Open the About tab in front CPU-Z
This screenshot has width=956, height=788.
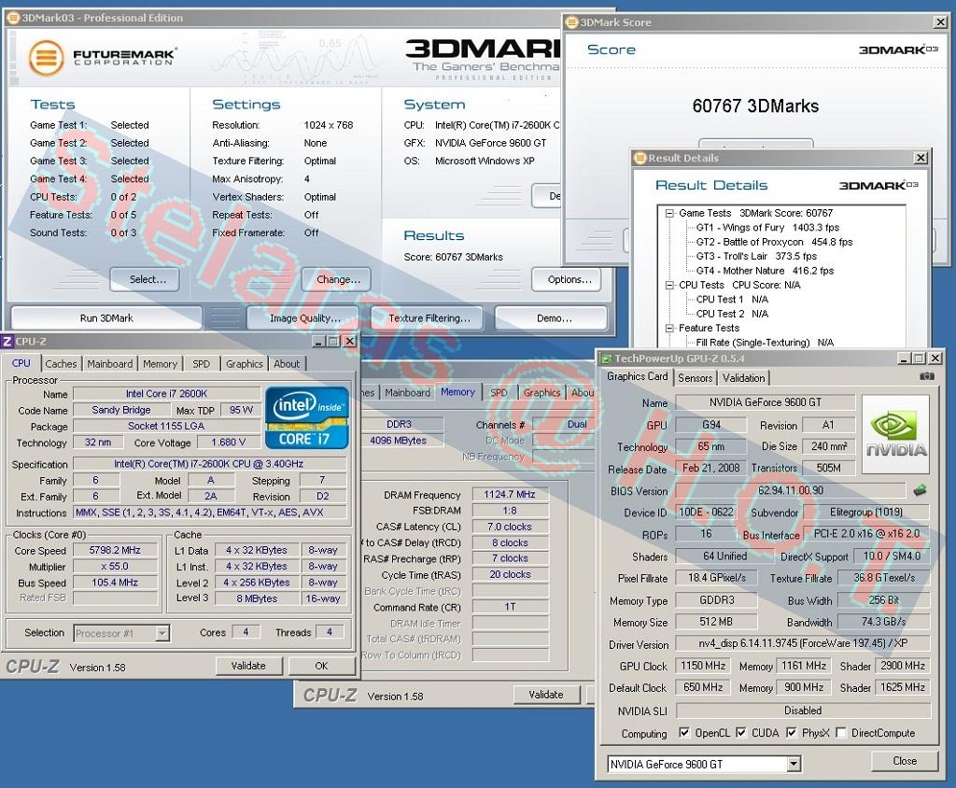[x=287, y=363]
